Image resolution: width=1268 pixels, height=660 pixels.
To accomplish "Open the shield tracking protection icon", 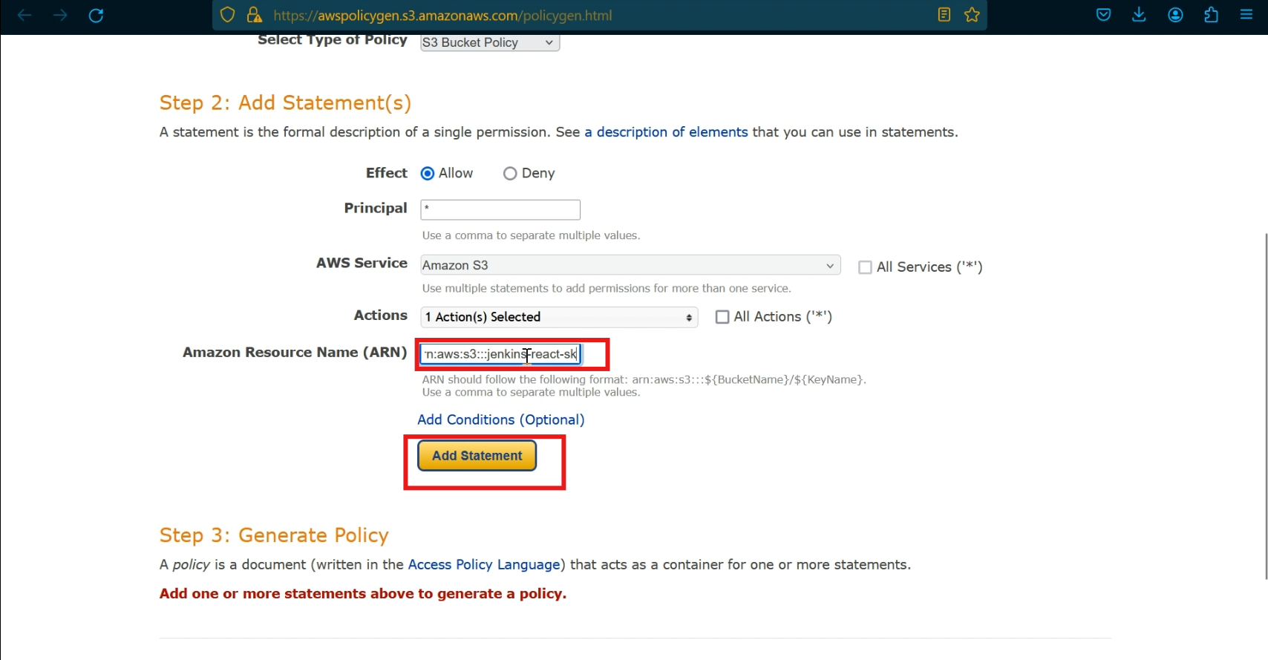I will pyautogui.click(x=228, y=15).
